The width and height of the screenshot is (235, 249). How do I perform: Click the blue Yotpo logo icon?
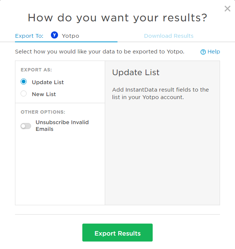(x=55, y=36)
